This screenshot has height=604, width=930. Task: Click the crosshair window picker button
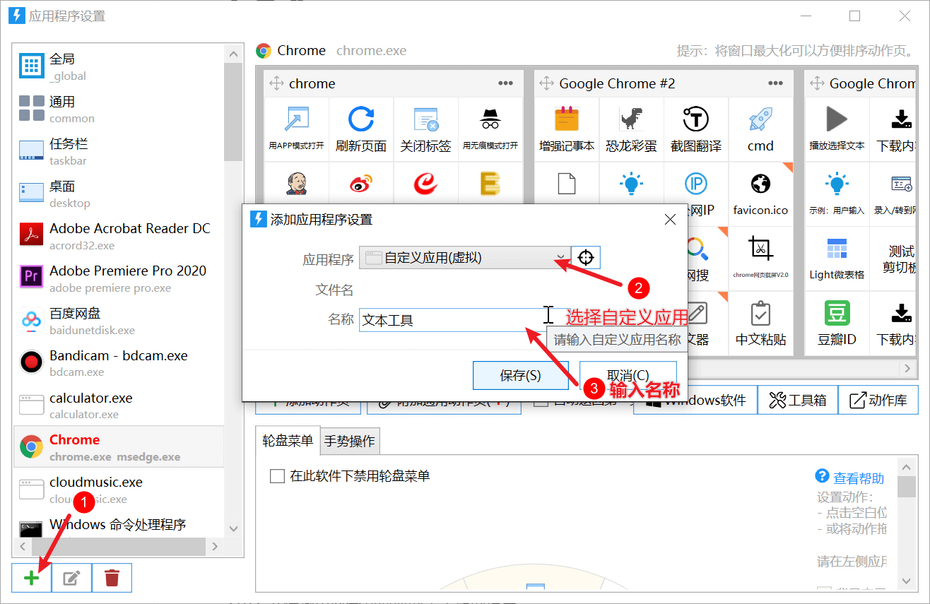[586, 257]
